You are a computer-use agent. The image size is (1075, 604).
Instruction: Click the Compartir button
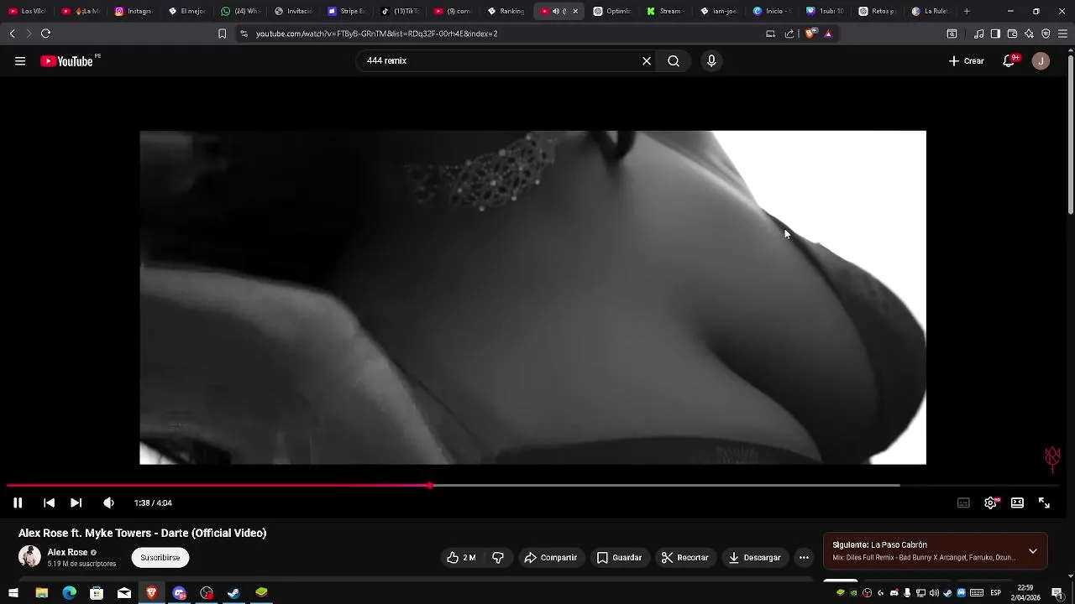[550, 557]
